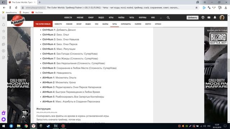Click the site search magnifier icon
This screenshot has width=230, height=129.
pyautogui.click(x=168, y=18)
